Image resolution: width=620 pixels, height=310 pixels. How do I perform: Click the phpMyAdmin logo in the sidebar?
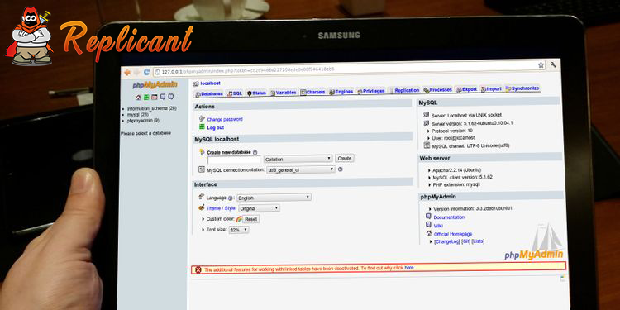[155, 84]
